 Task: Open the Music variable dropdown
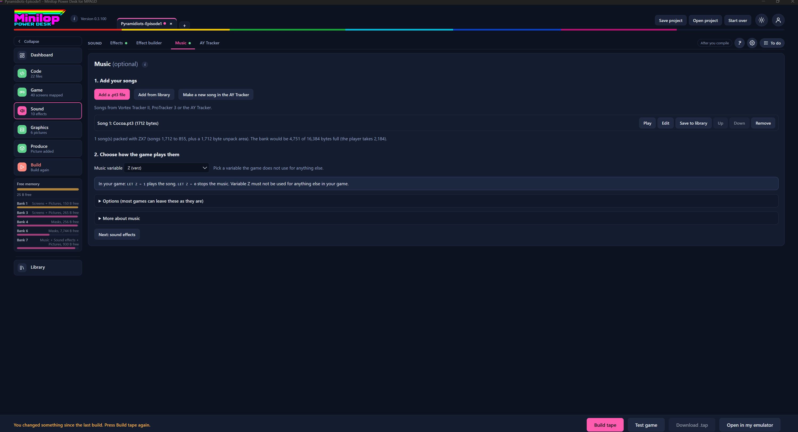(166, 168)
